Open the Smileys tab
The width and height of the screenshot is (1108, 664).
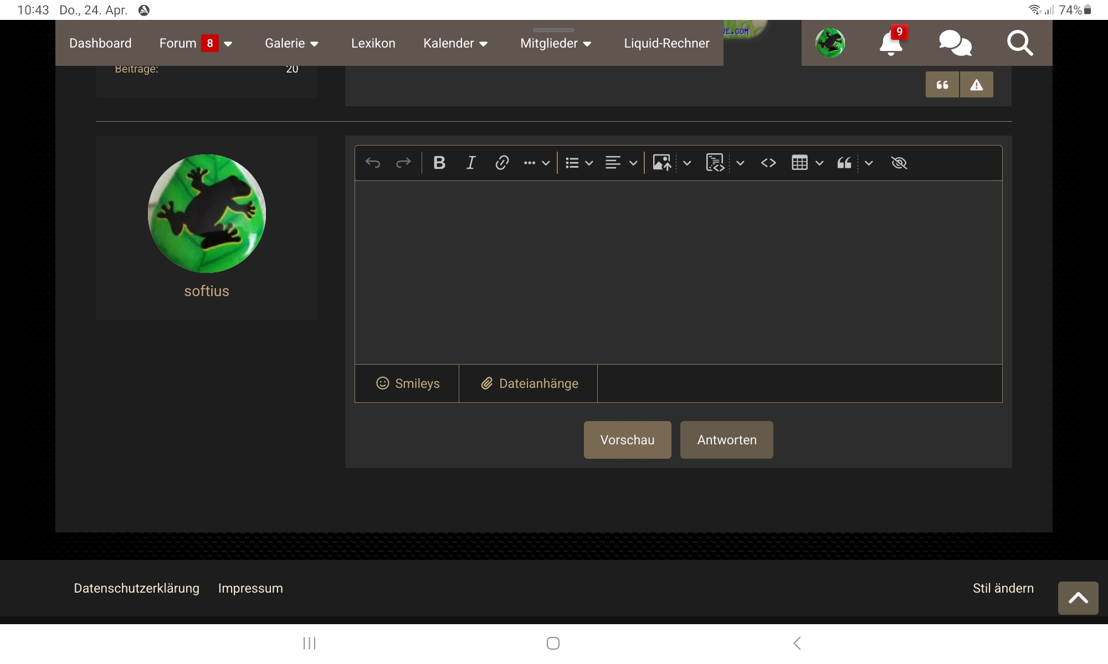[x=407, y=383]
